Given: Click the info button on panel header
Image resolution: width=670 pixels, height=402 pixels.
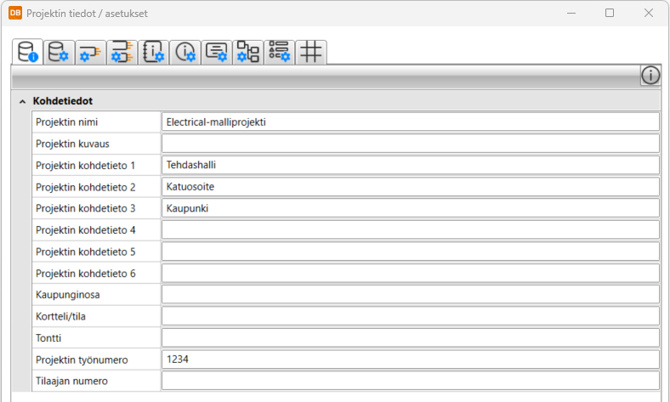Looking at the screenshot, I should coord(650,76).
